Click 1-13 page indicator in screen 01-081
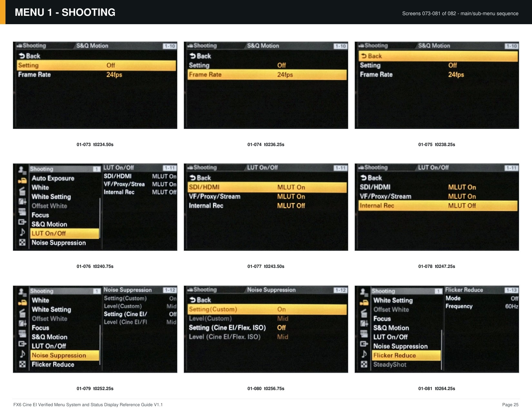Image resolution: width=532 pixels, height=411 pixels. 511,290
